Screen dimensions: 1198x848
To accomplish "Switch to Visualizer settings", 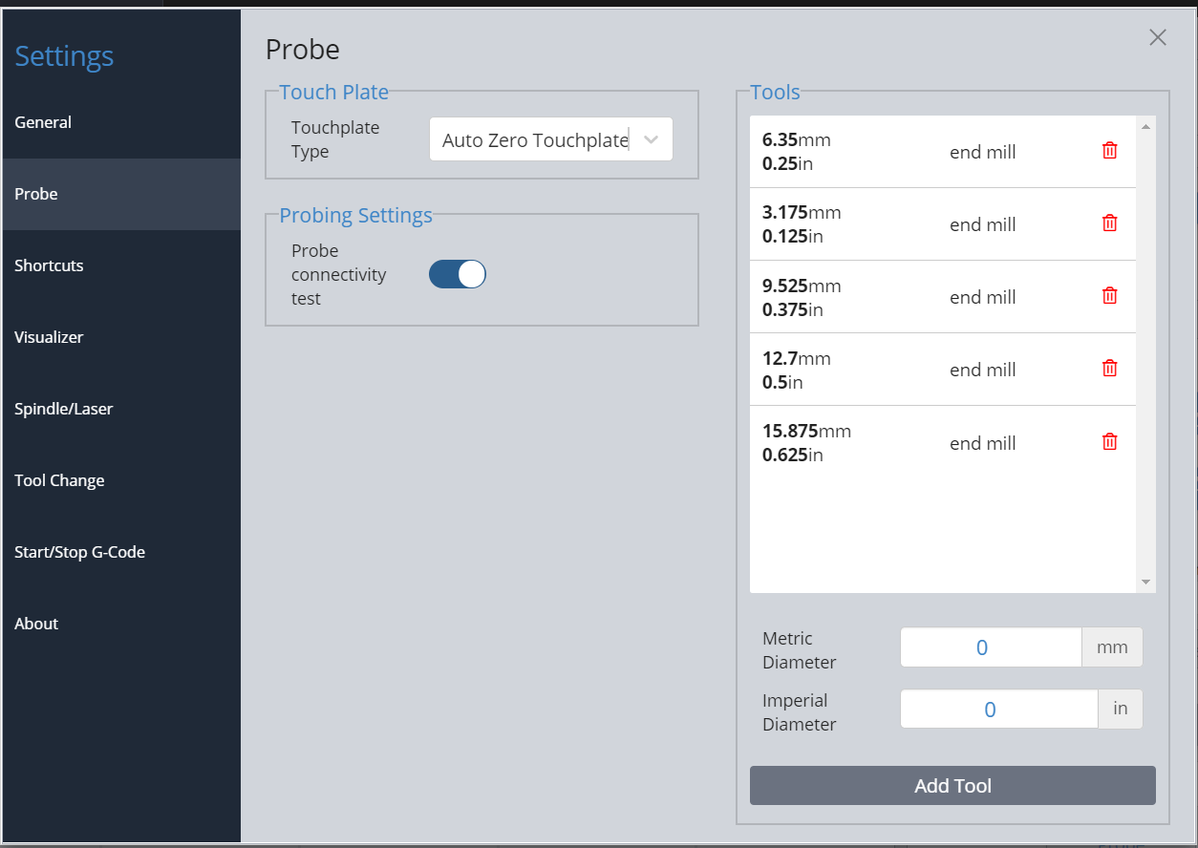I will 49,337.
